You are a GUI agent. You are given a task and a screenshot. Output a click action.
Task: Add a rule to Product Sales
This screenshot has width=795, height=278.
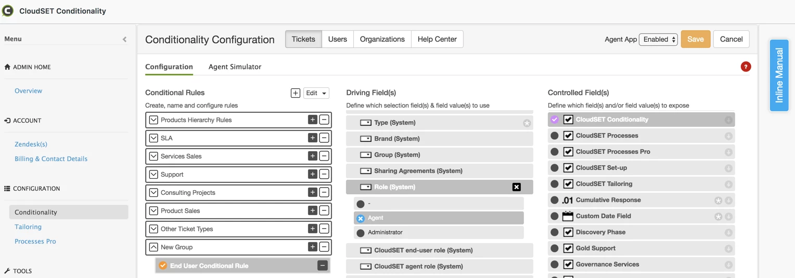coord(312,211)
